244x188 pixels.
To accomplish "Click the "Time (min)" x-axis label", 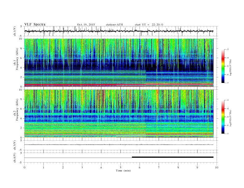I will pyautogui.click(x=123, y=170).
